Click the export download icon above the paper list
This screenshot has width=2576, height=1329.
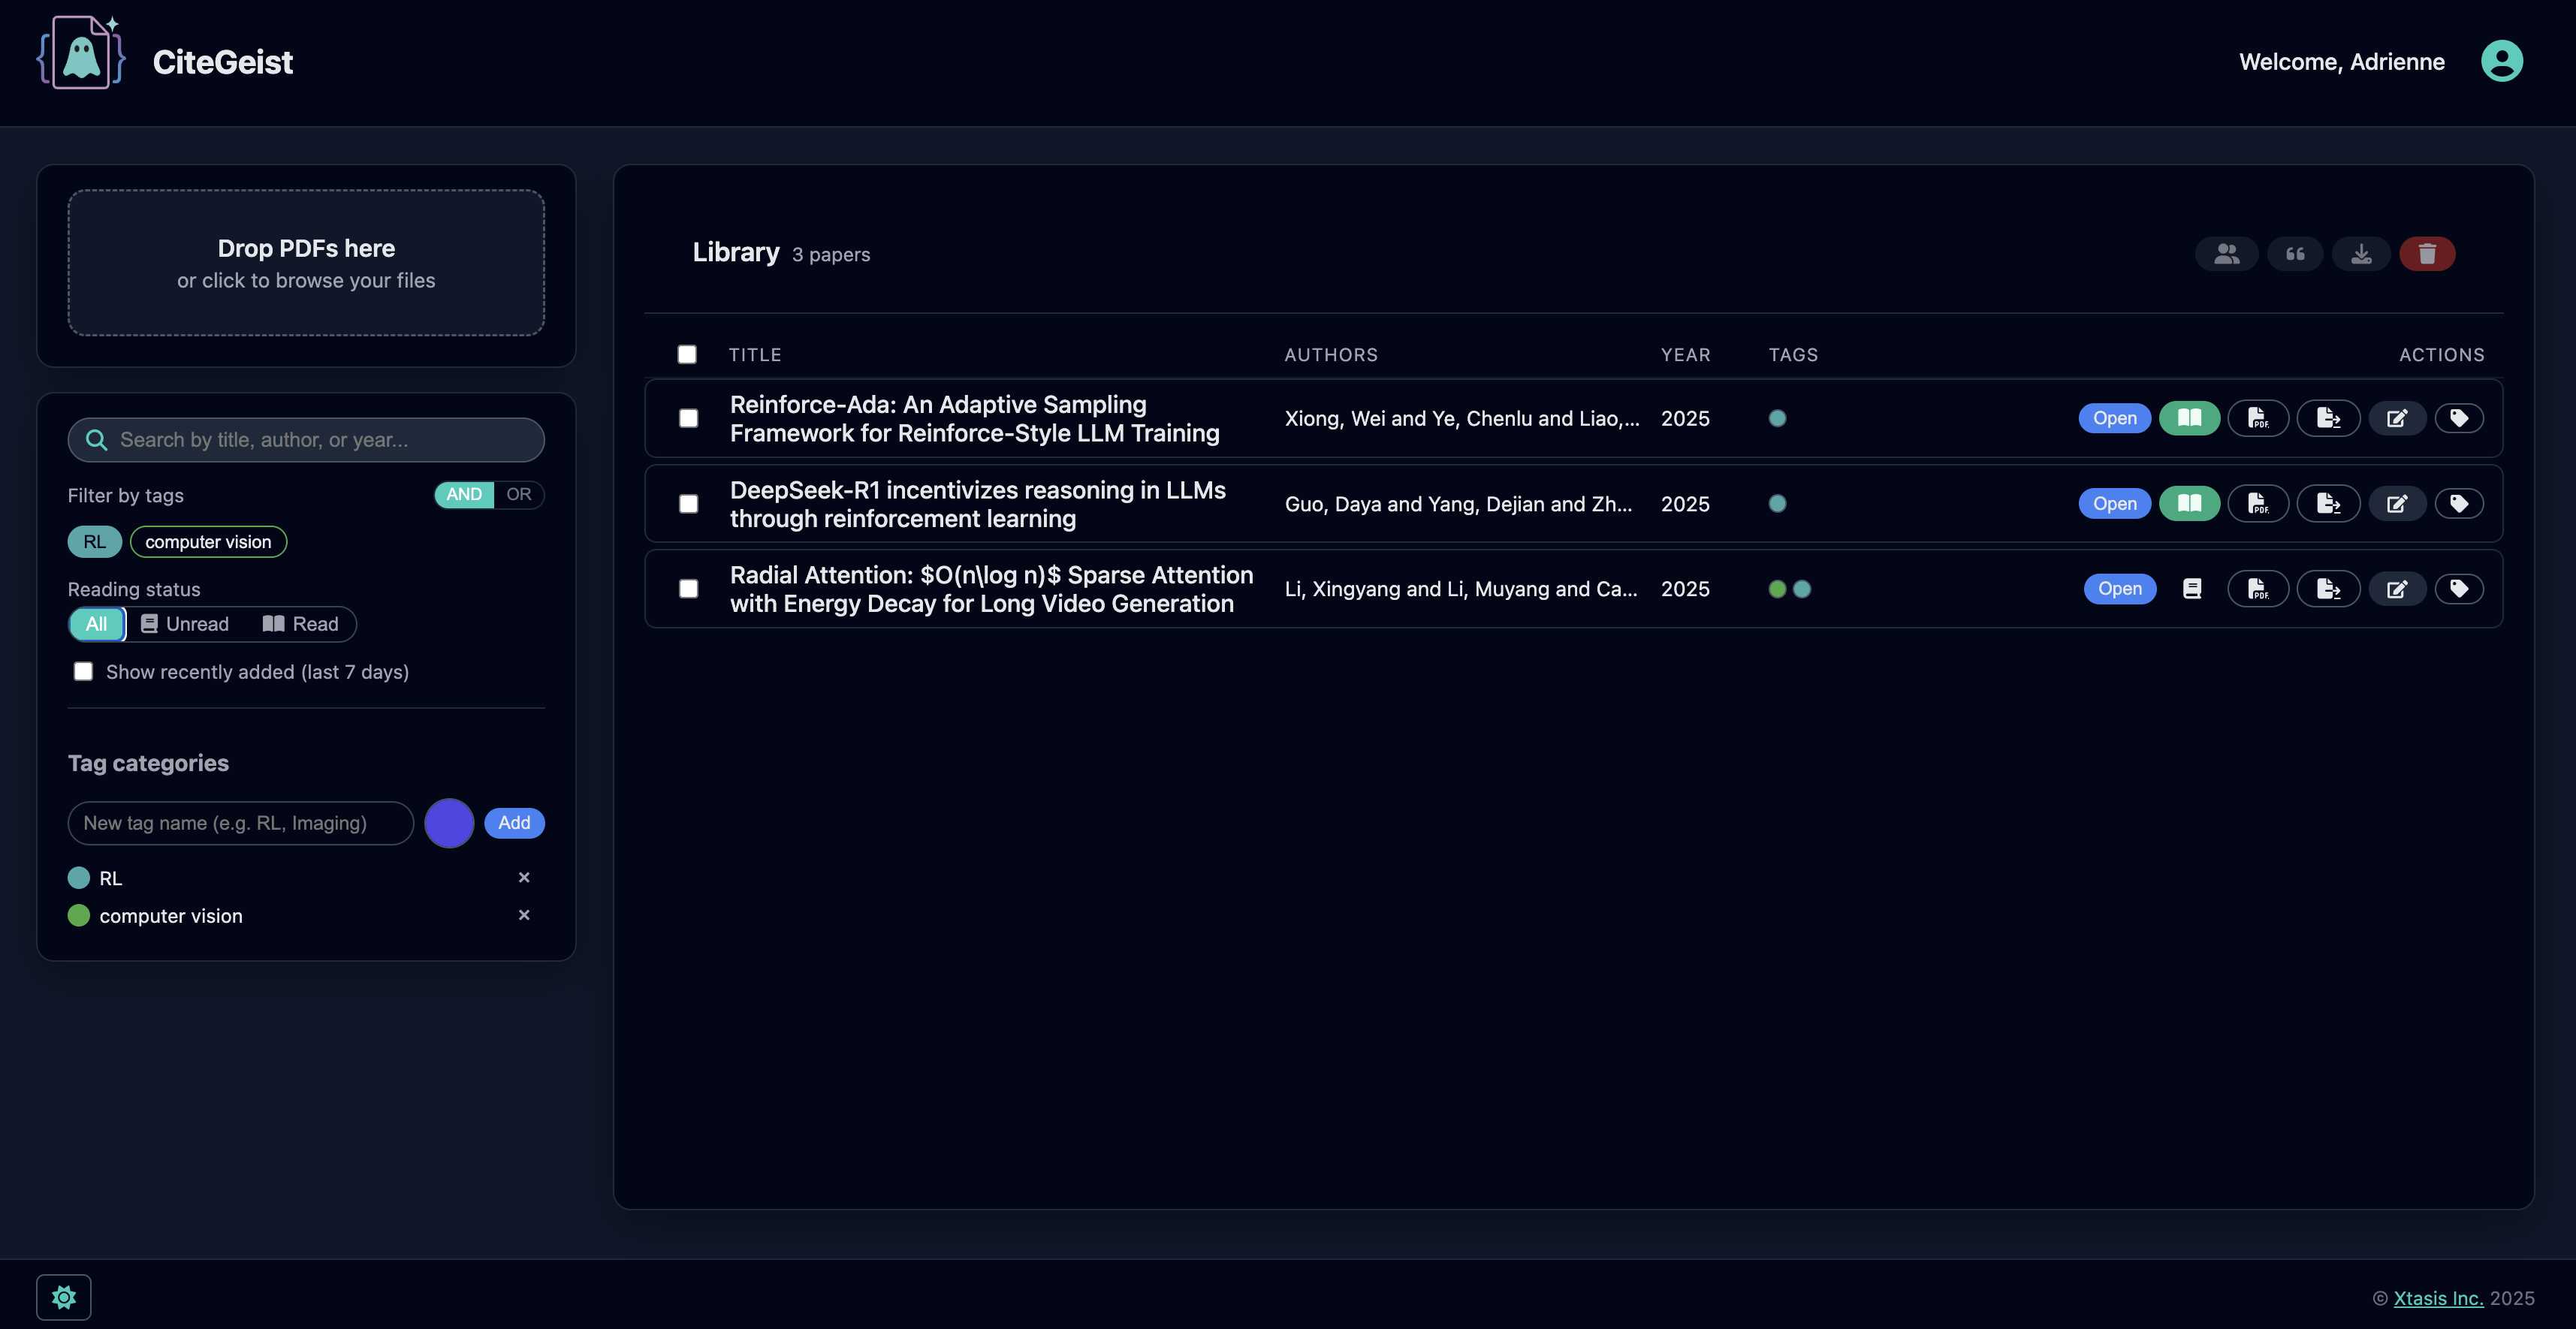2361,253
